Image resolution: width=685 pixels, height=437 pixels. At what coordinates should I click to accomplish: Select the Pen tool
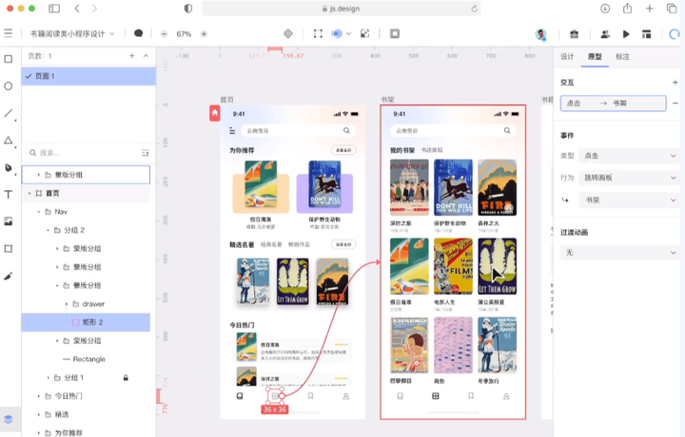click(x=9, y=167)
